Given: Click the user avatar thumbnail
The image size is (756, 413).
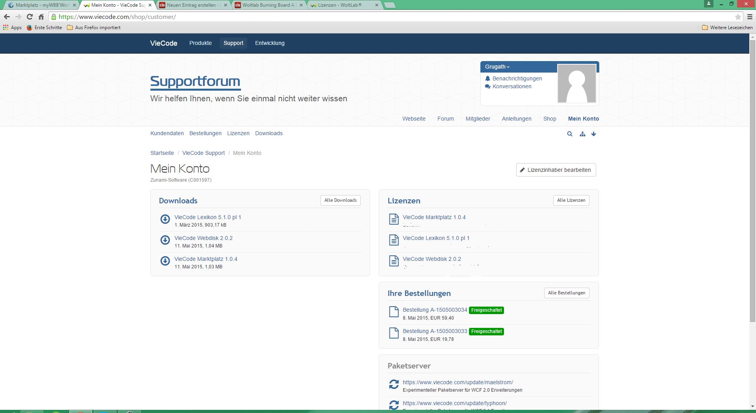Looking at the screenshot, I should 576,84.
